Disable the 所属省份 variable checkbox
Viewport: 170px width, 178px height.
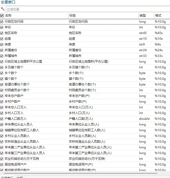[x=2, y=50]
